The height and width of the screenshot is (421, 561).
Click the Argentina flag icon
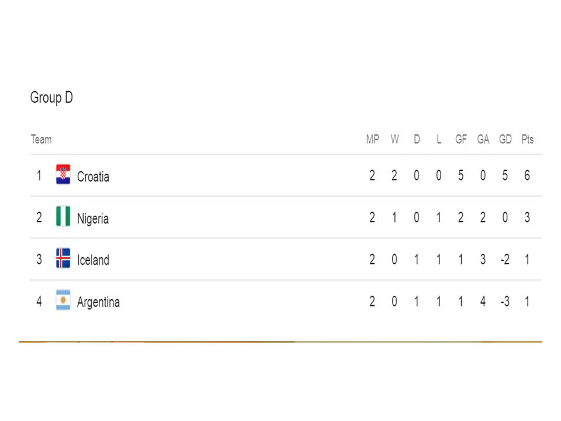[63, 300]
